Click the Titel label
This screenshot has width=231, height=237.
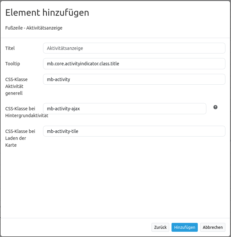10,48
